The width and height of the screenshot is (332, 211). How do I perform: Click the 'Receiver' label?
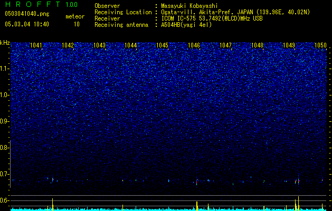(107, 18)
